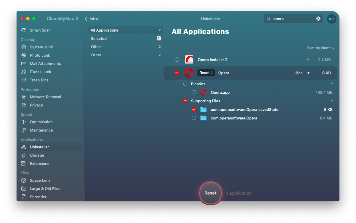The image size is (356, 223).
Task: Open the assistant dots button
Action: pyautogui.click(x=332, y=19)
